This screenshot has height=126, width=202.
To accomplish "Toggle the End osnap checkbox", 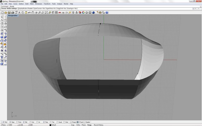I will tap(4, 122).
